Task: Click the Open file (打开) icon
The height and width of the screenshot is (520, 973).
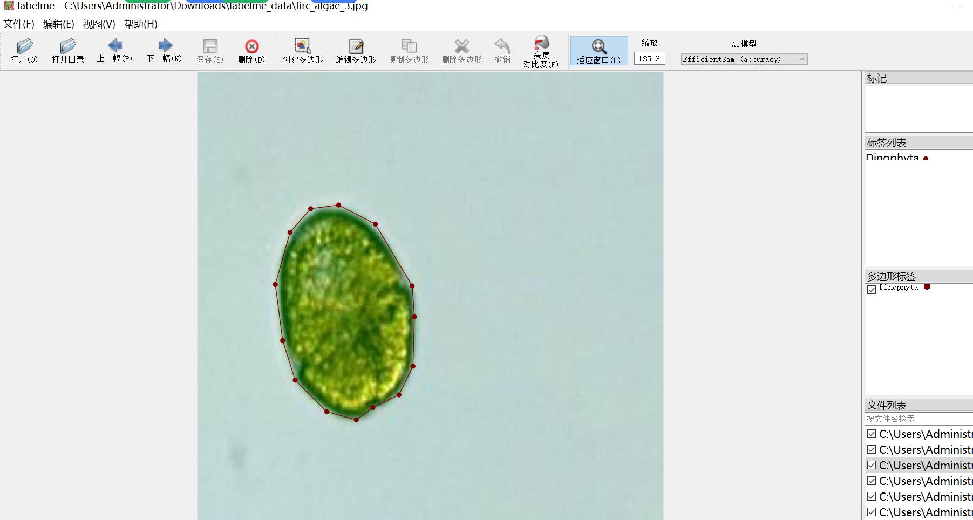Action: click(x=24, y=51)
